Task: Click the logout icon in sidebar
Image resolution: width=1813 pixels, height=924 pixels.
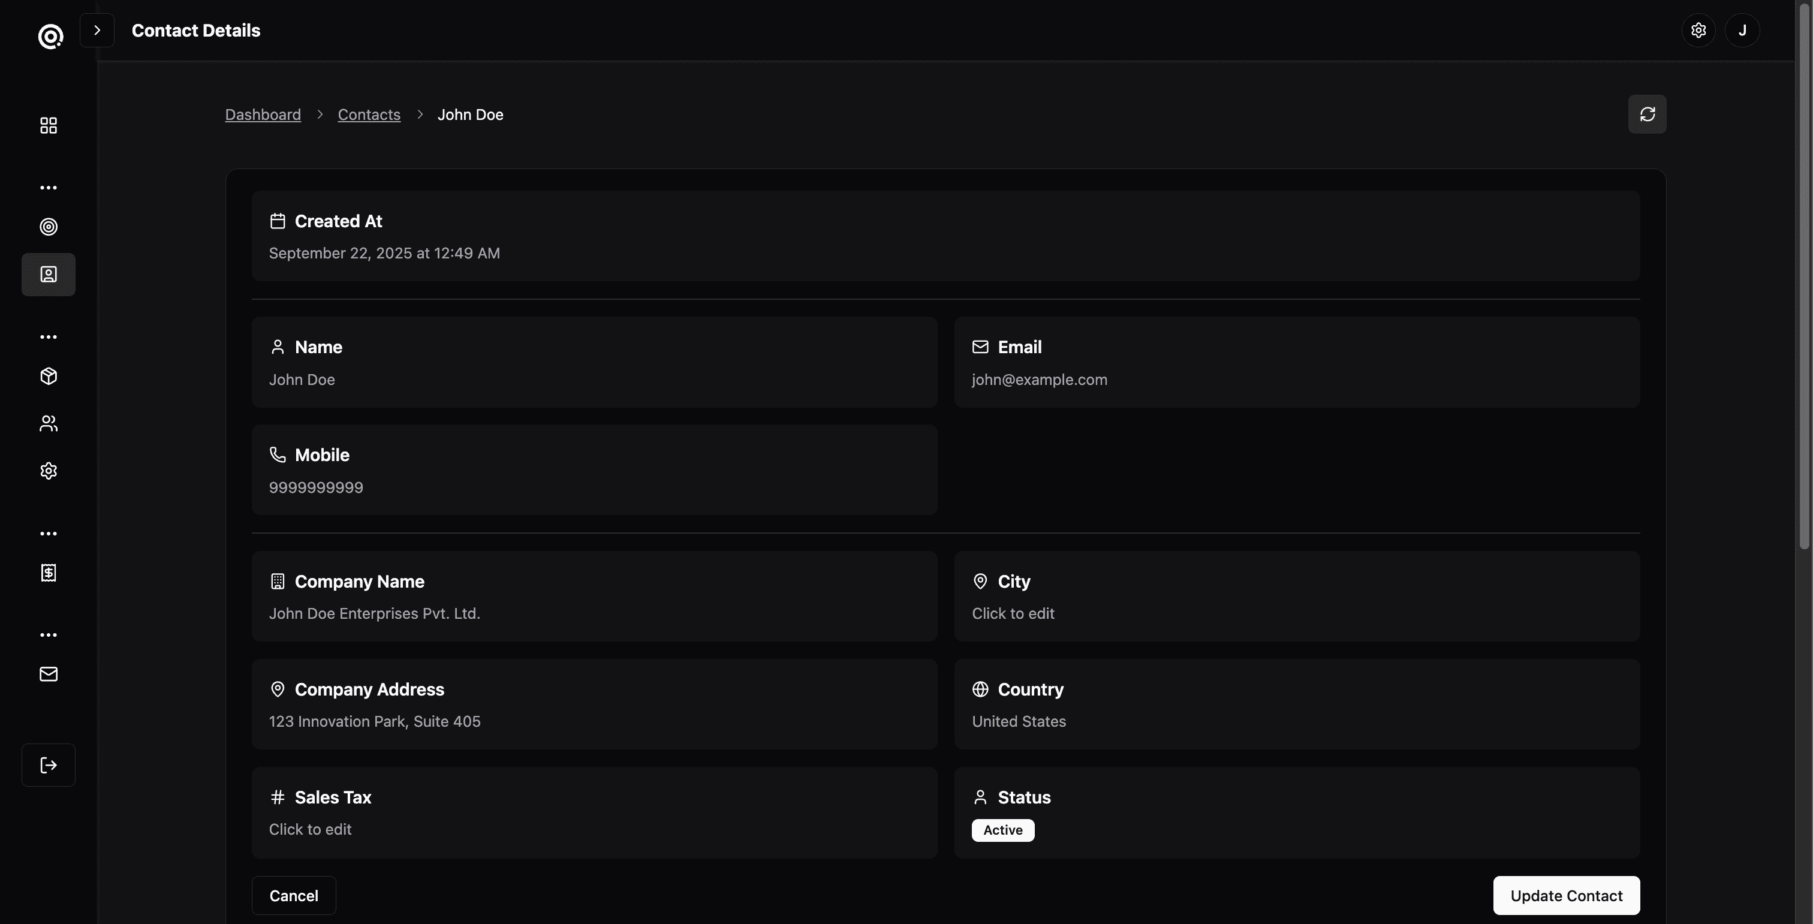Action: pyautogui.click(x=49, y=765)
